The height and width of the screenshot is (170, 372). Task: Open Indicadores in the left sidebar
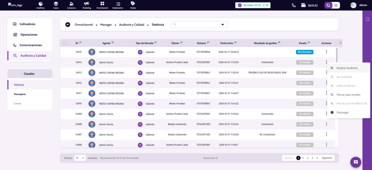click(27, 24)
